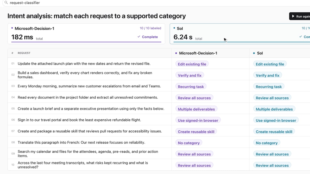Click the teal dot beside Sol column header
This screenshot has height=174, width=310.
[254, 53]
